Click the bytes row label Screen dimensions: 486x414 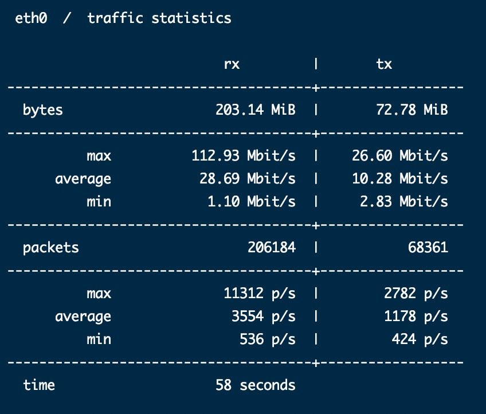43,111
